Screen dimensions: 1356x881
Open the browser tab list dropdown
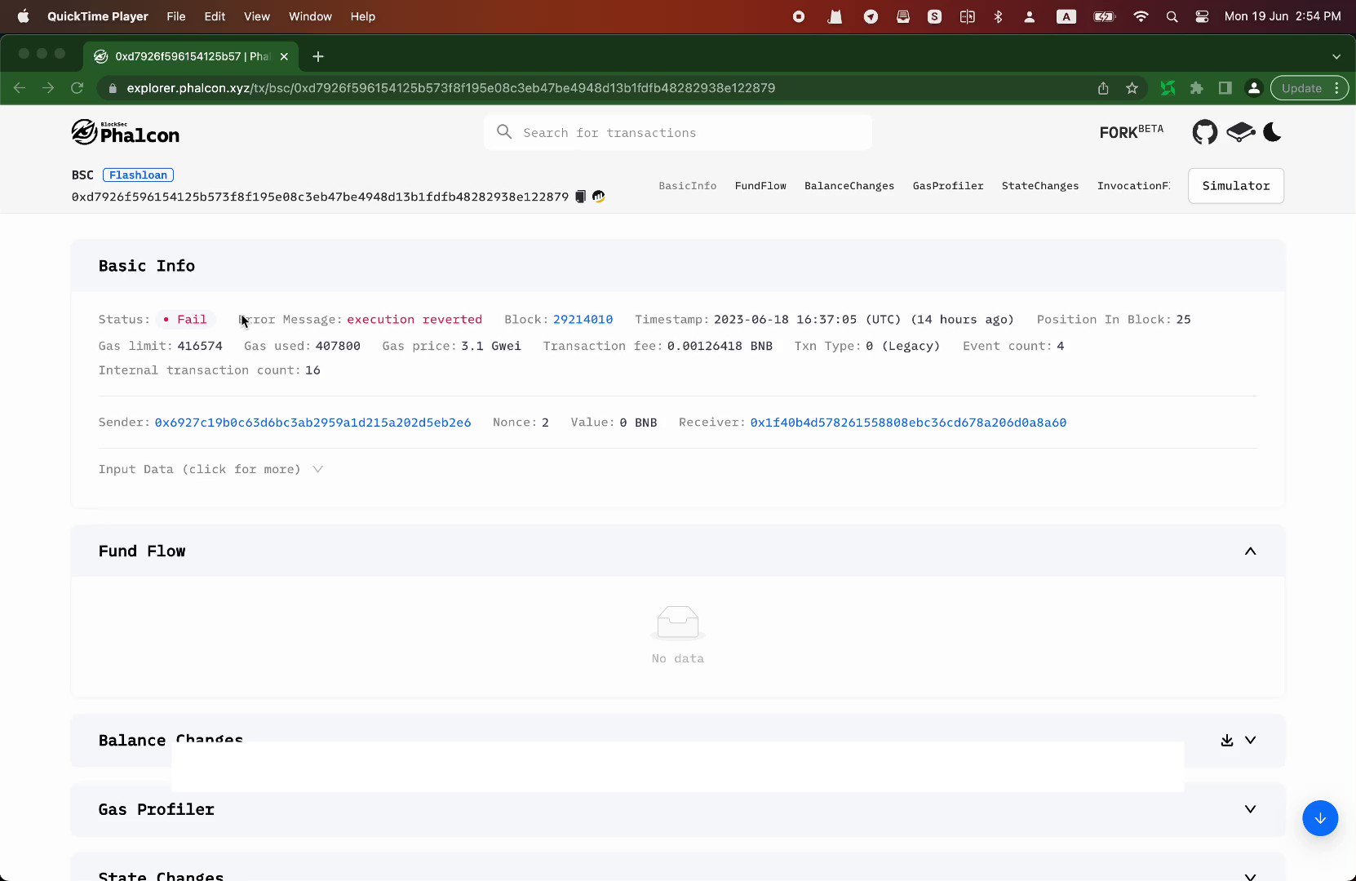[1336, 56]
